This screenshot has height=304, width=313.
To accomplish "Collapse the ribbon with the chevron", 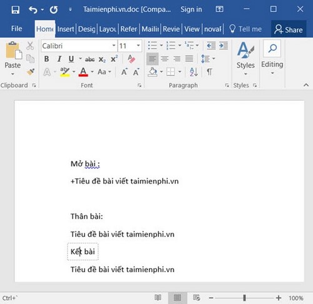I will coord(306,85).
